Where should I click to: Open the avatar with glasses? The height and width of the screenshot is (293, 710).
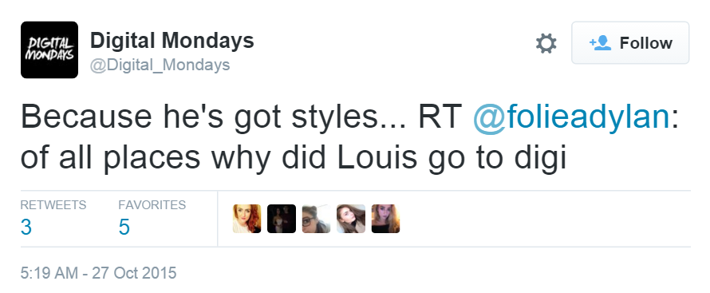[x=316, y=219]
